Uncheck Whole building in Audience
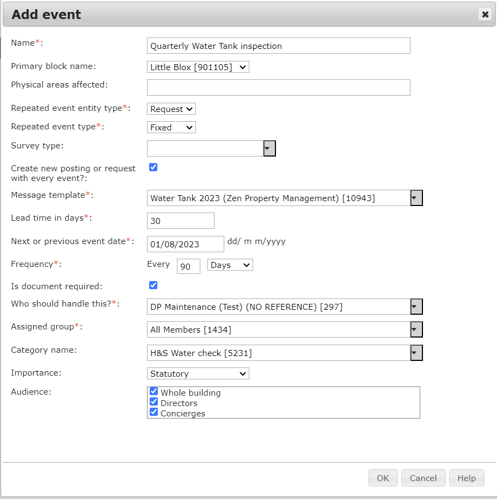497x499 pixels. coord(154,391)
